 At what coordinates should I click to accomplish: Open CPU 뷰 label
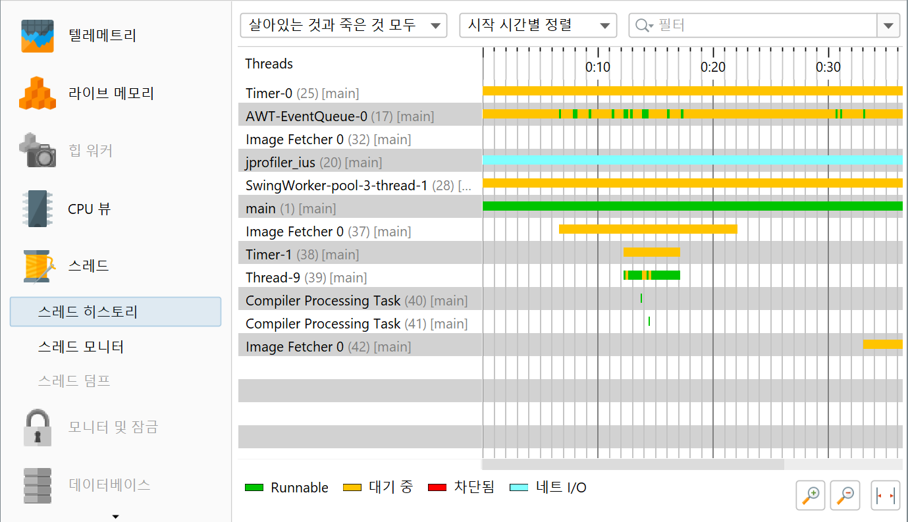pos(90,209)
